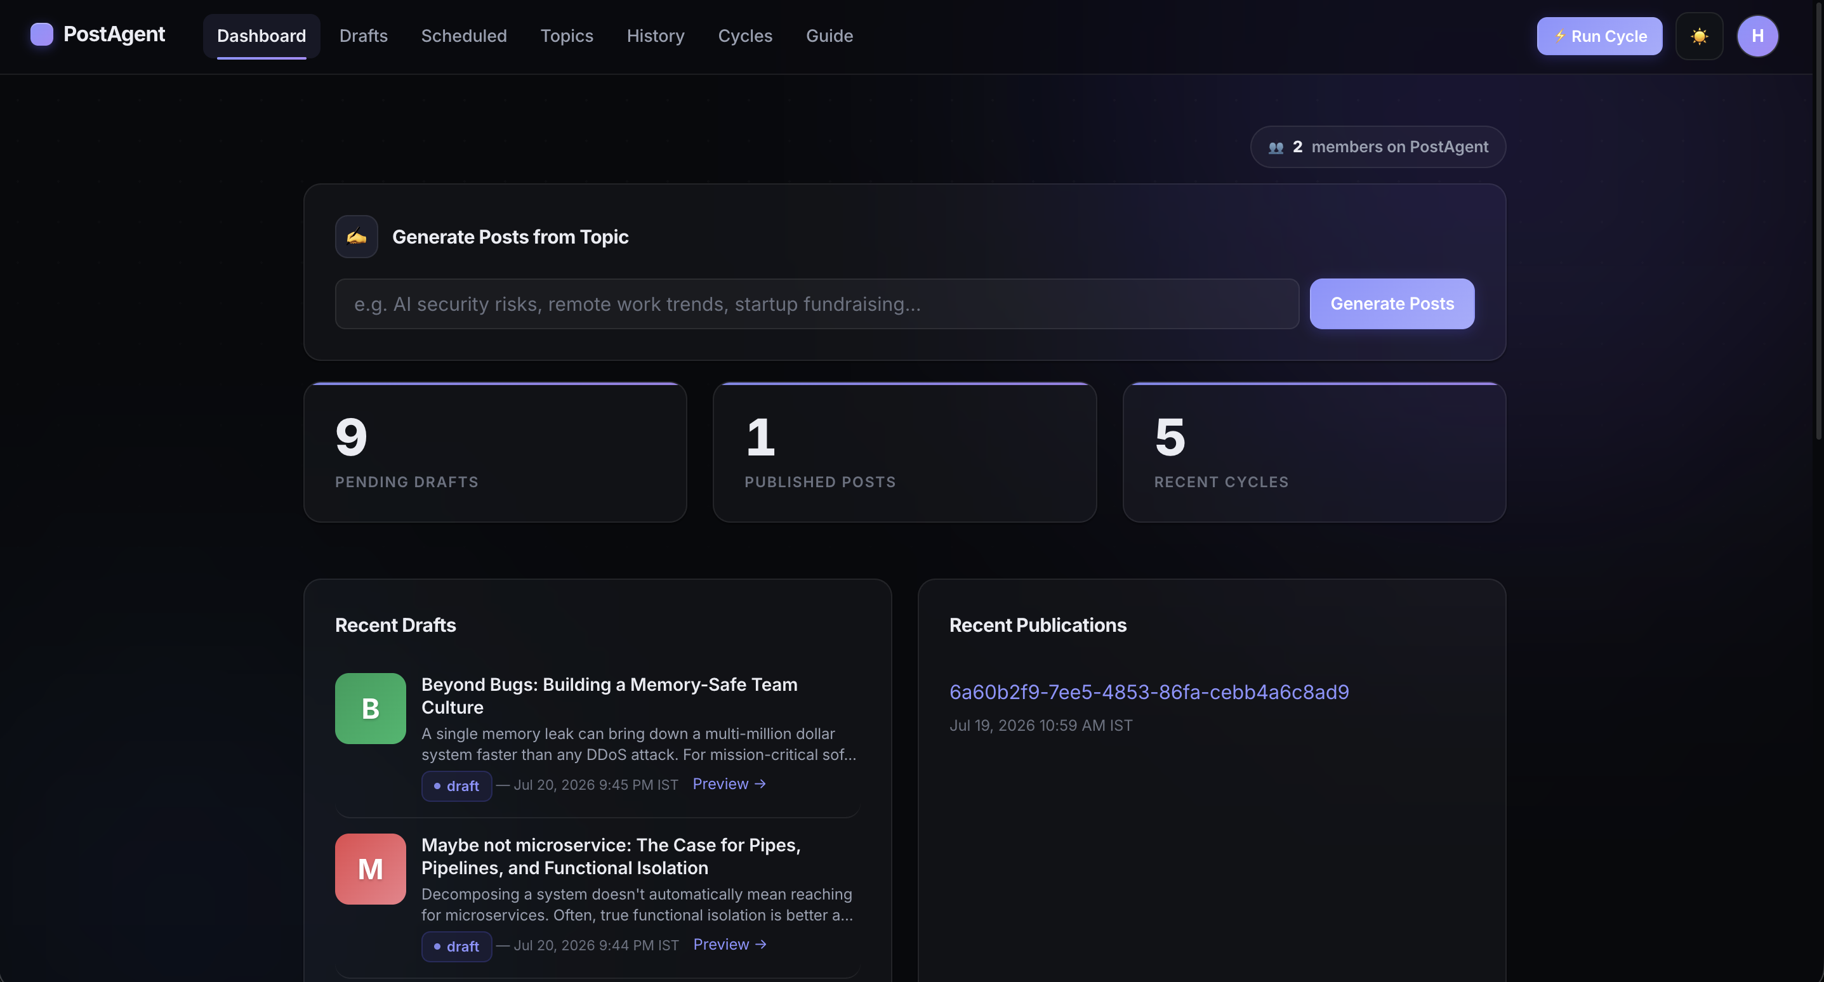The width and height of the screenshot is (1824, 982).
Task: Open the Cycles tab
Action: [x=745, y=36]
